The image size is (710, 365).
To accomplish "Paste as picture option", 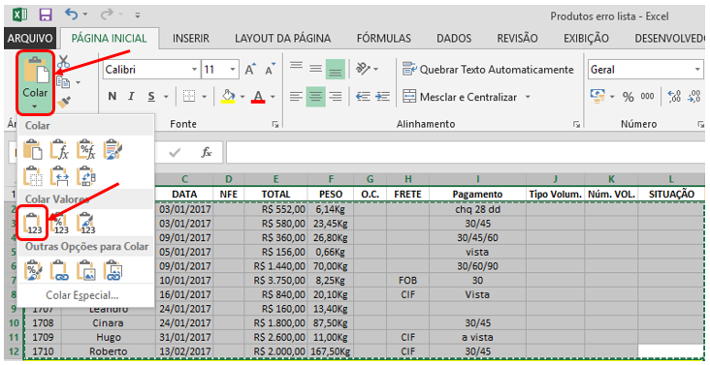I will click(x=85, y=270).
